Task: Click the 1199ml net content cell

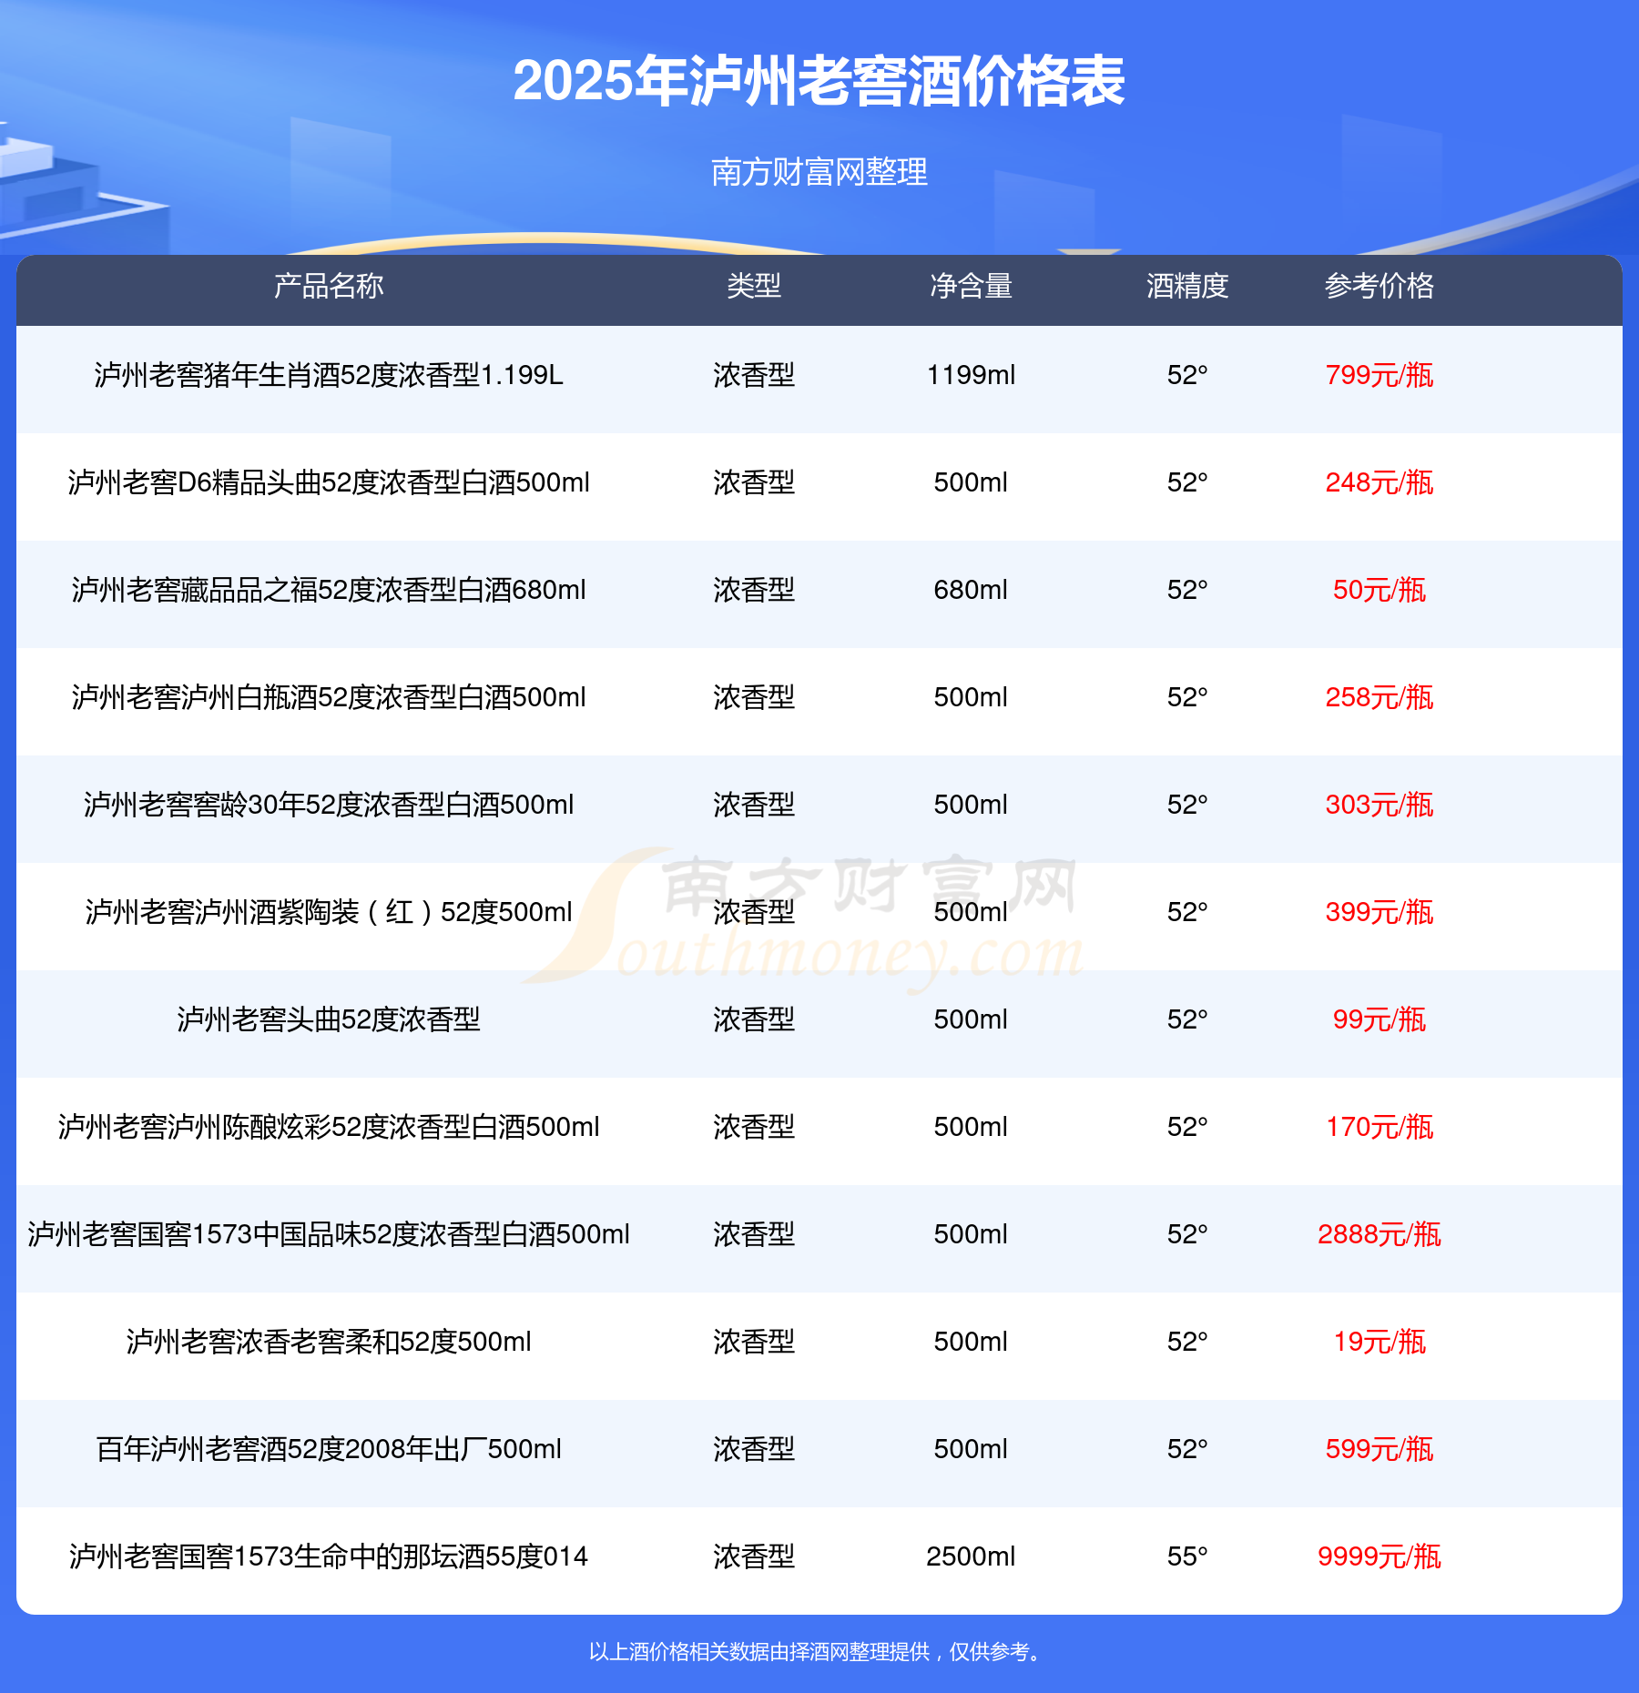Action: click(x=971, y=375)
